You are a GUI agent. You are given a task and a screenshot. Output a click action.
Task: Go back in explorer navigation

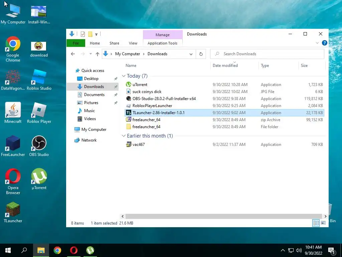(73, 54)
